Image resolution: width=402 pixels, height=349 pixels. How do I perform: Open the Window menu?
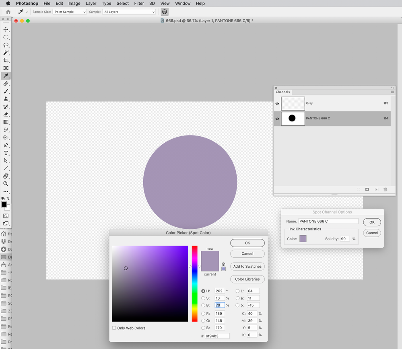[183, 3]
